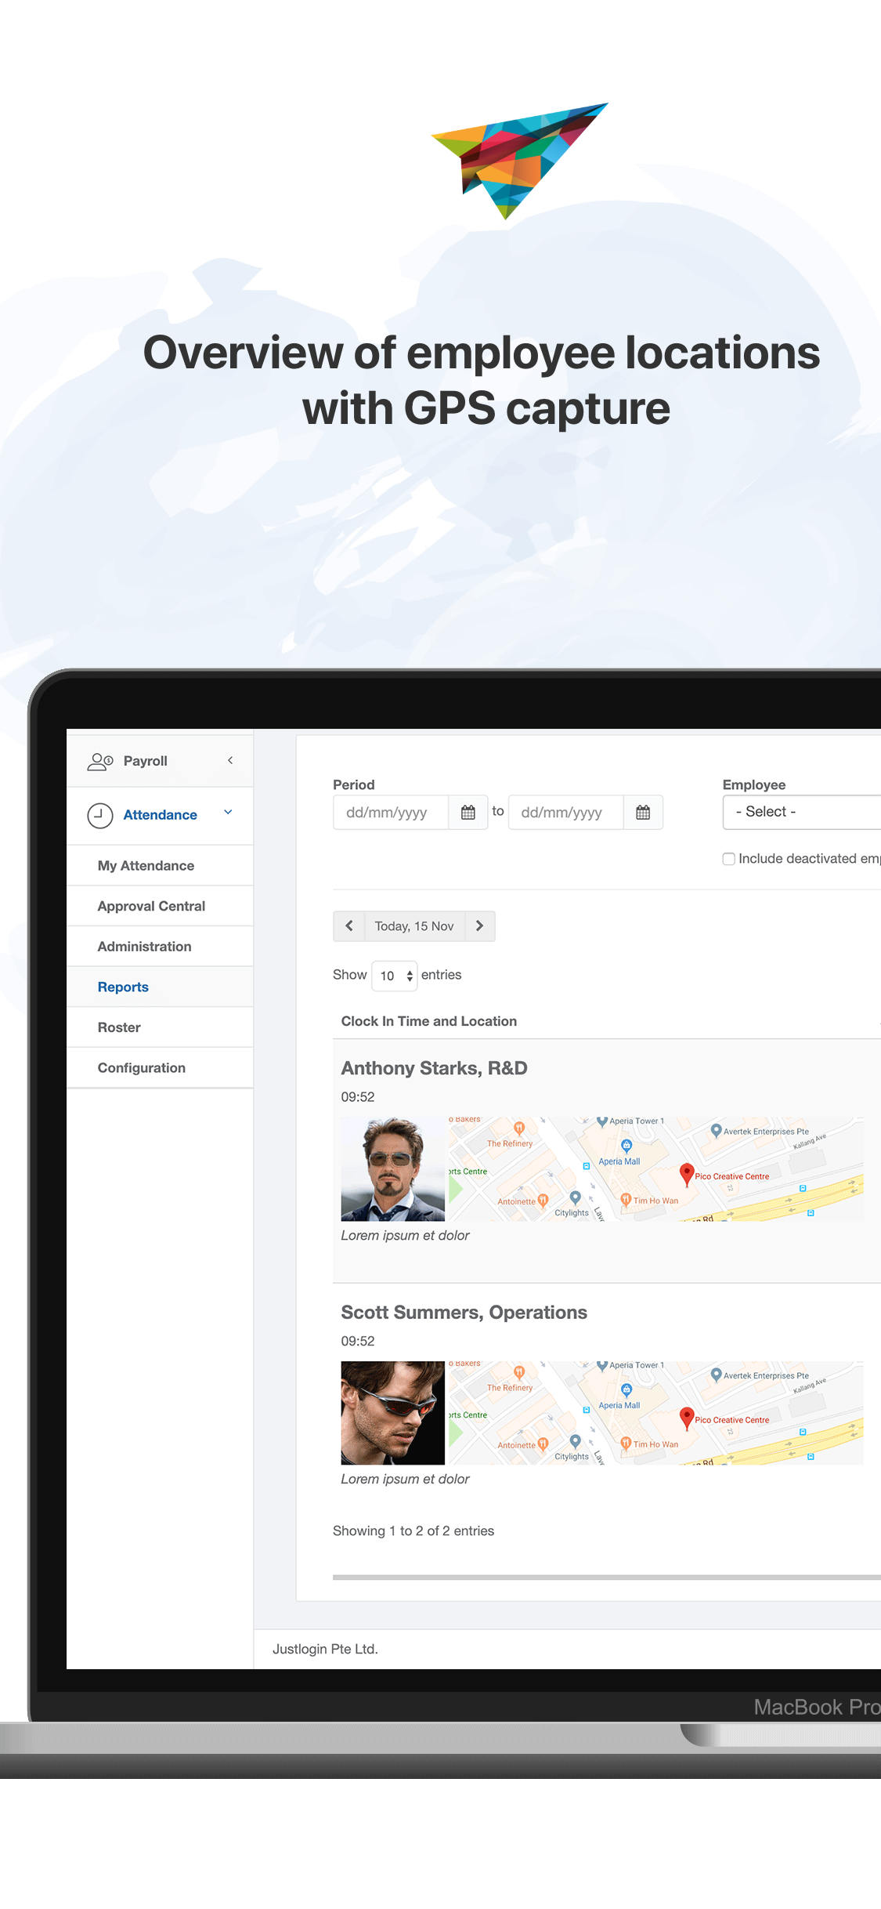The image size is (881, 1909).
Task: Click Scott Summers location map
Action: coord(655,1413)
